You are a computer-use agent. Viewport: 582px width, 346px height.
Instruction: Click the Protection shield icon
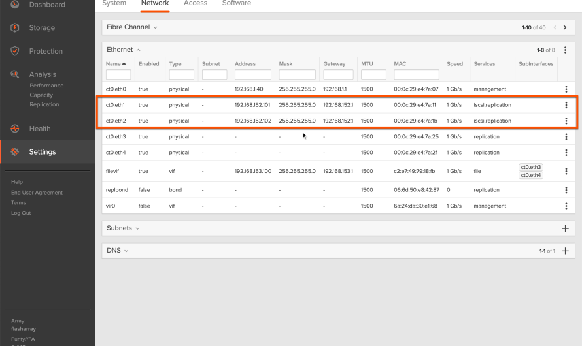point(15,51)
